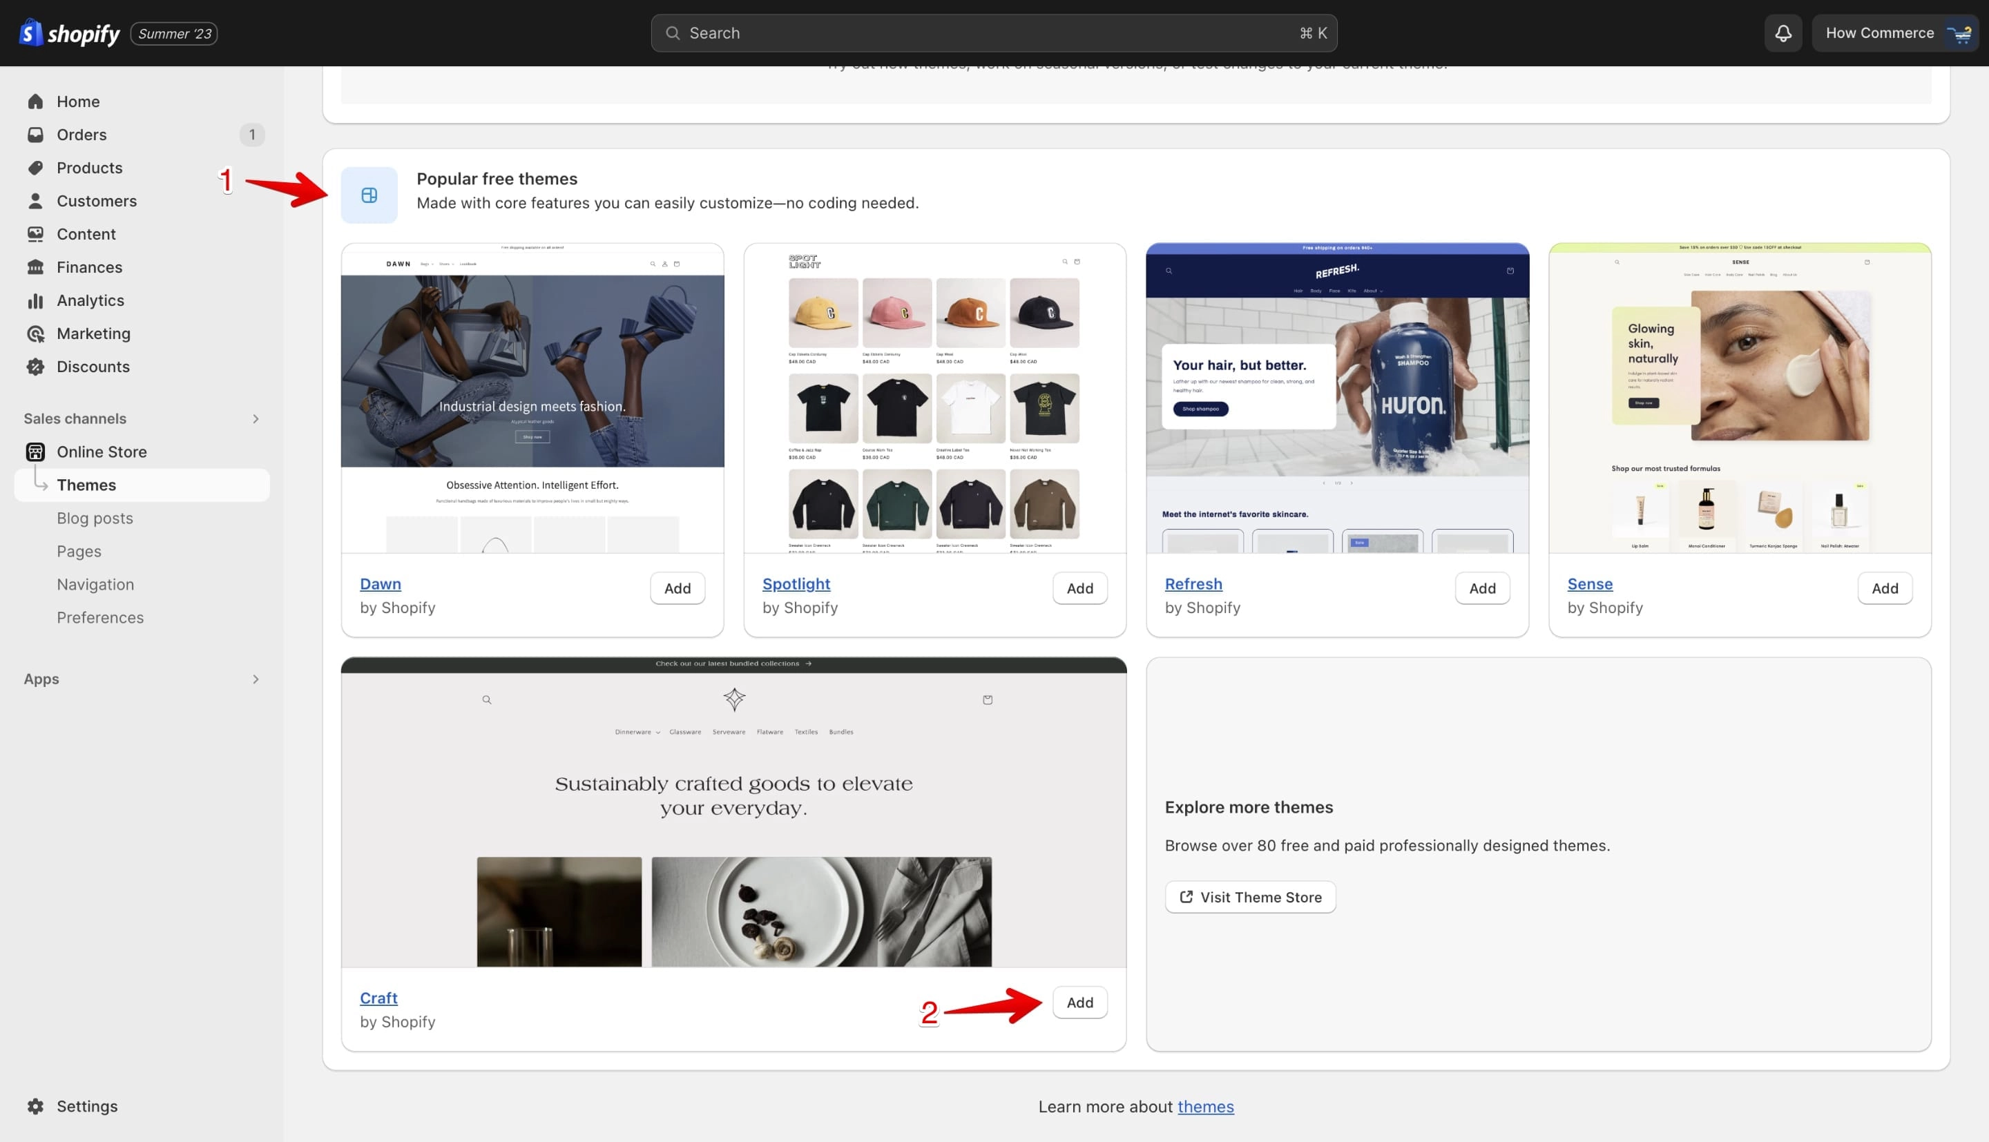Open Products in the sidebar
The width and height of the screenshot is (1989, 1142).
click(141, 168)
